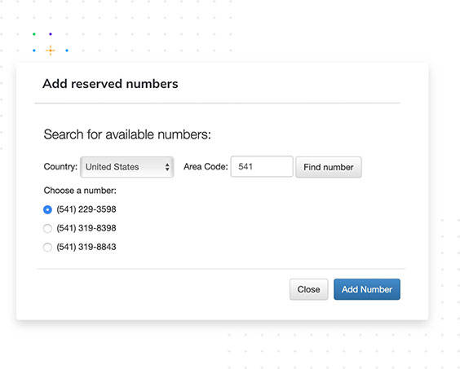Close the Add reserved numbers dialog
The image size is (460, 369).
308,289
